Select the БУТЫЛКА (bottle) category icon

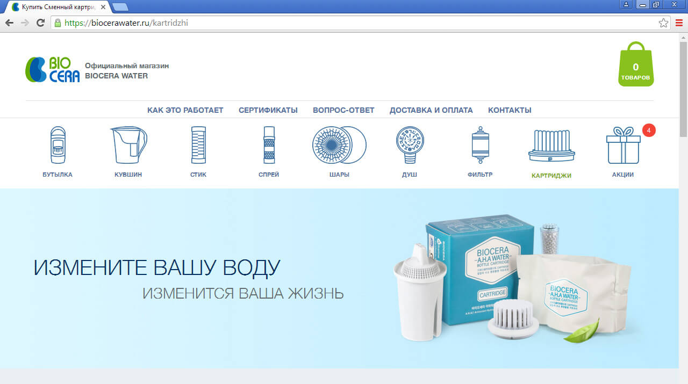click(58, 145)
